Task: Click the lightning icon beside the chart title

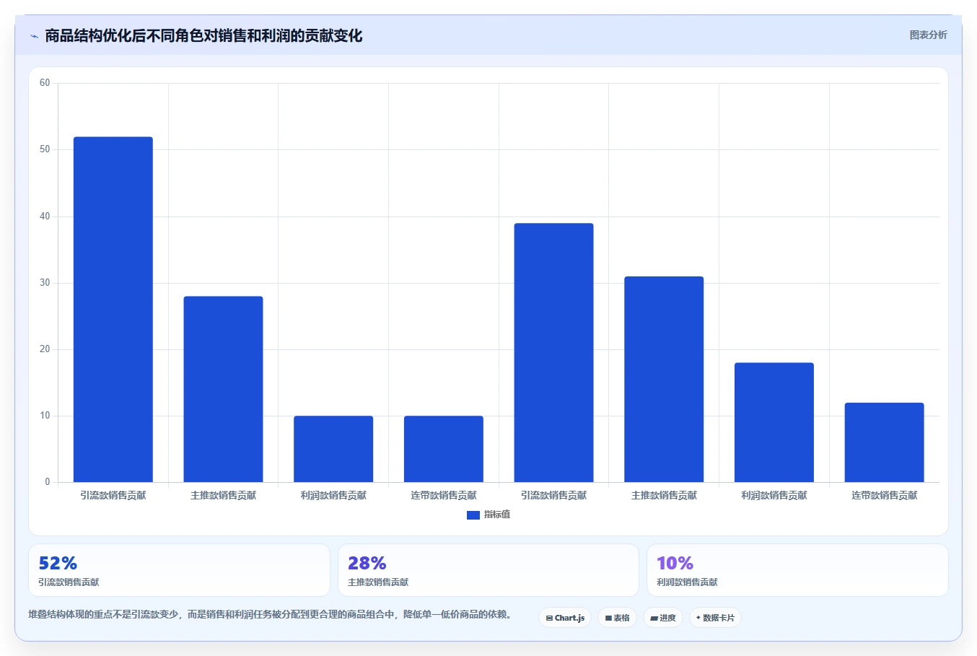Action: click(34, 36)
